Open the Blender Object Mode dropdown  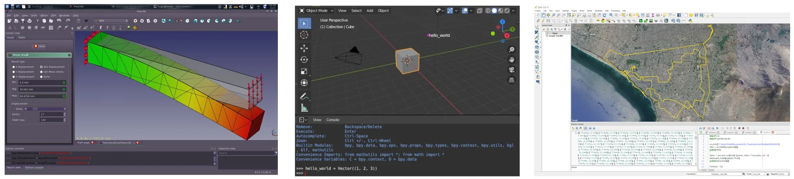(x=317, y=10)
